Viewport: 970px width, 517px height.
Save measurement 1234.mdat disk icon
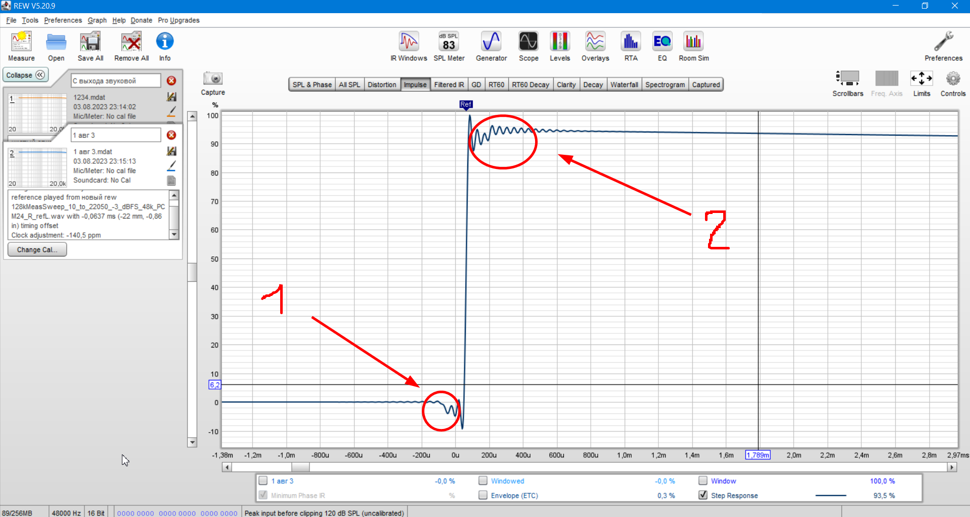coord(171,97)
